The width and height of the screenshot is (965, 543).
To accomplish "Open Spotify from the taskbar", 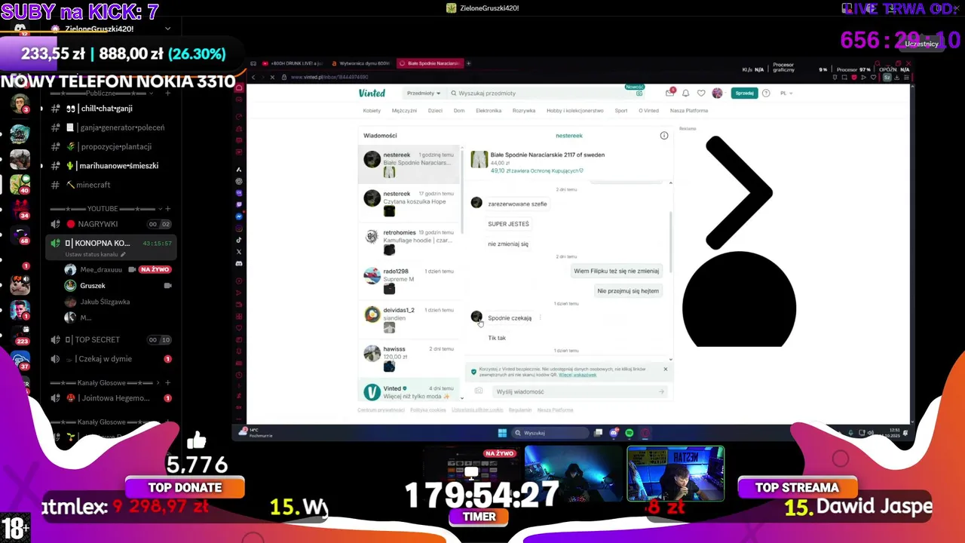I will [x=630, y=433].
